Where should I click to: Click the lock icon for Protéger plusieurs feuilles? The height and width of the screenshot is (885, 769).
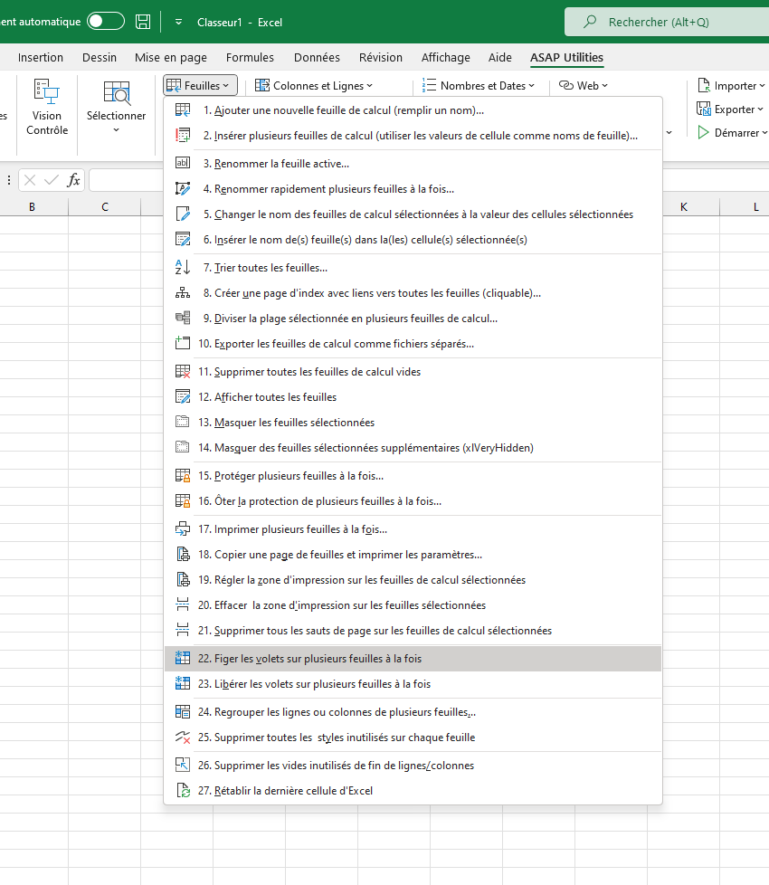pos(183,476)
